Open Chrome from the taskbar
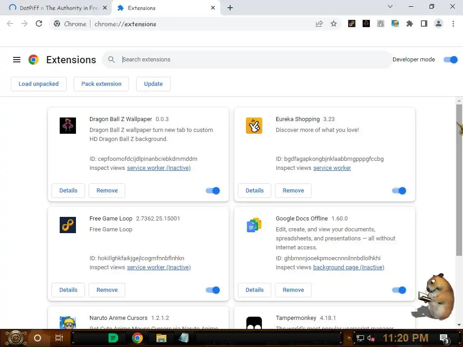This screenshot has height=347, width=463. click(x=137, y=338)
